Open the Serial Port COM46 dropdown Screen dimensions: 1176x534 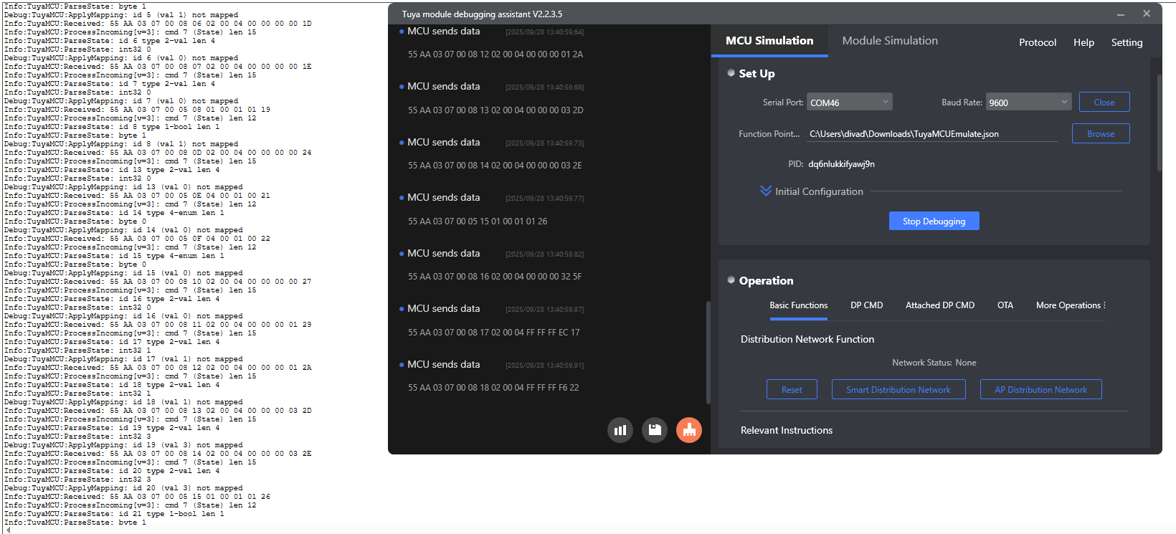850,102
